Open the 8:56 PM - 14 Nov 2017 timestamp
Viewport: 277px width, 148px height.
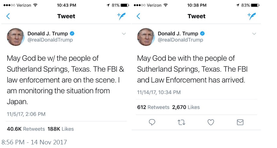[x=34, y=142]
